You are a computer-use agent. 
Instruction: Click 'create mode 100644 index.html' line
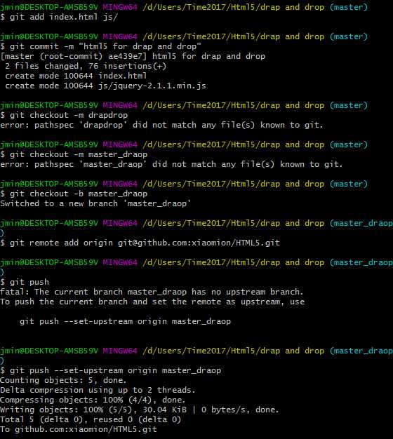76,76
